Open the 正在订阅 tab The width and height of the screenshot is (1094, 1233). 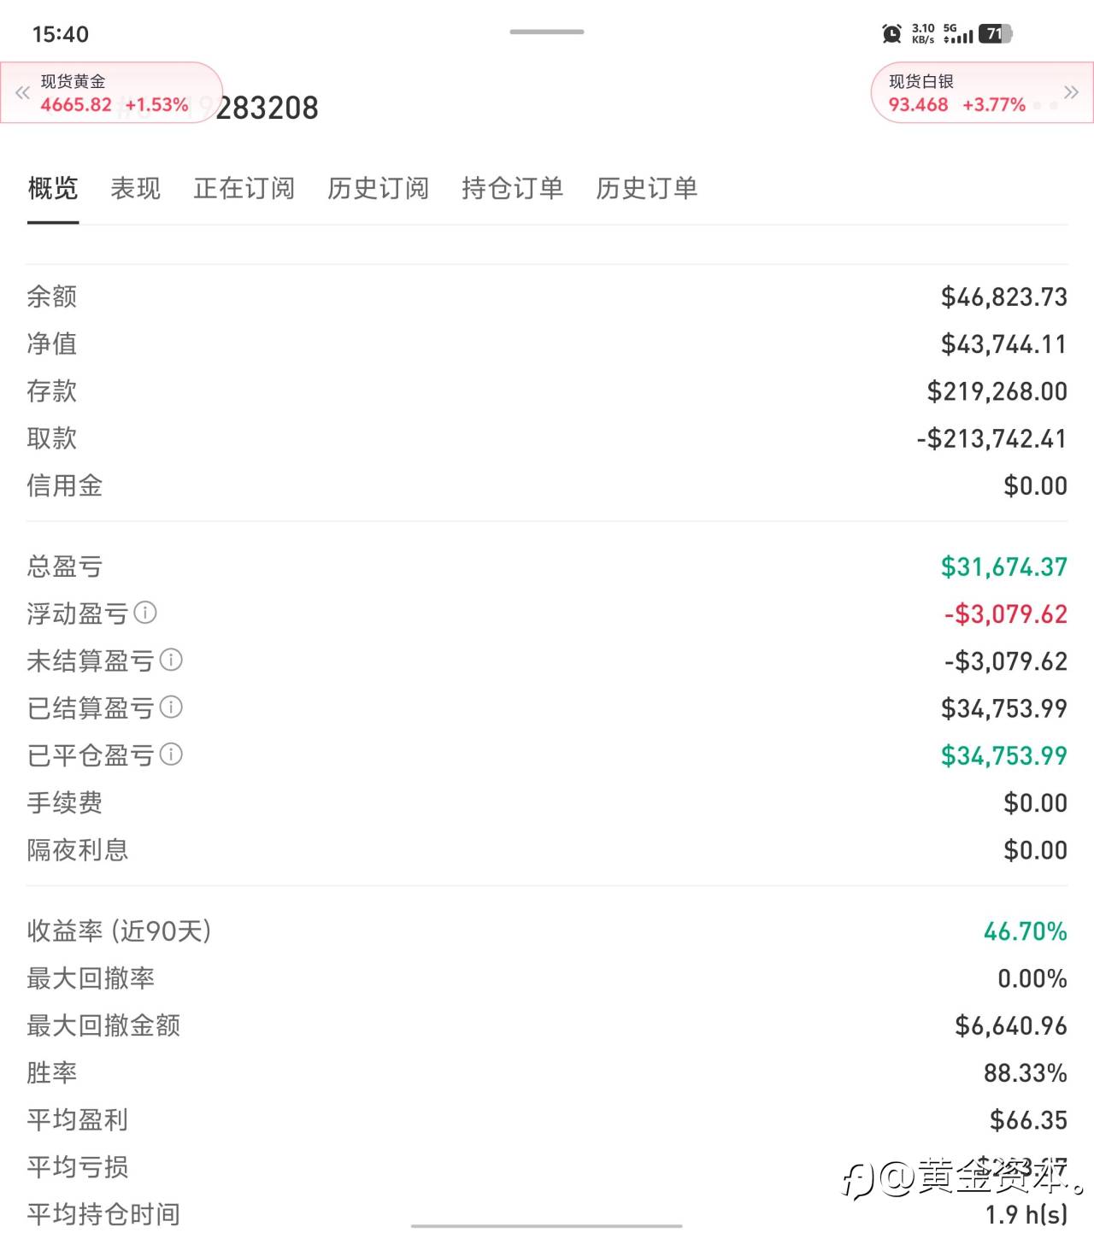244,188
